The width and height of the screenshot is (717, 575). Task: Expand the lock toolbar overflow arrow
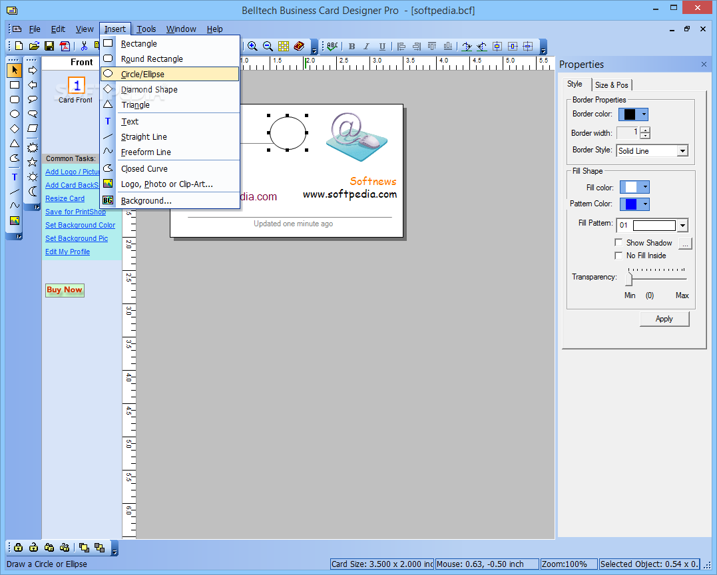click(115, 548)
